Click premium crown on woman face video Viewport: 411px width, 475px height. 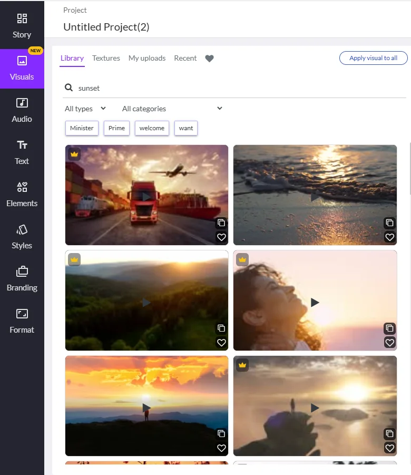[x=242, y=259]
